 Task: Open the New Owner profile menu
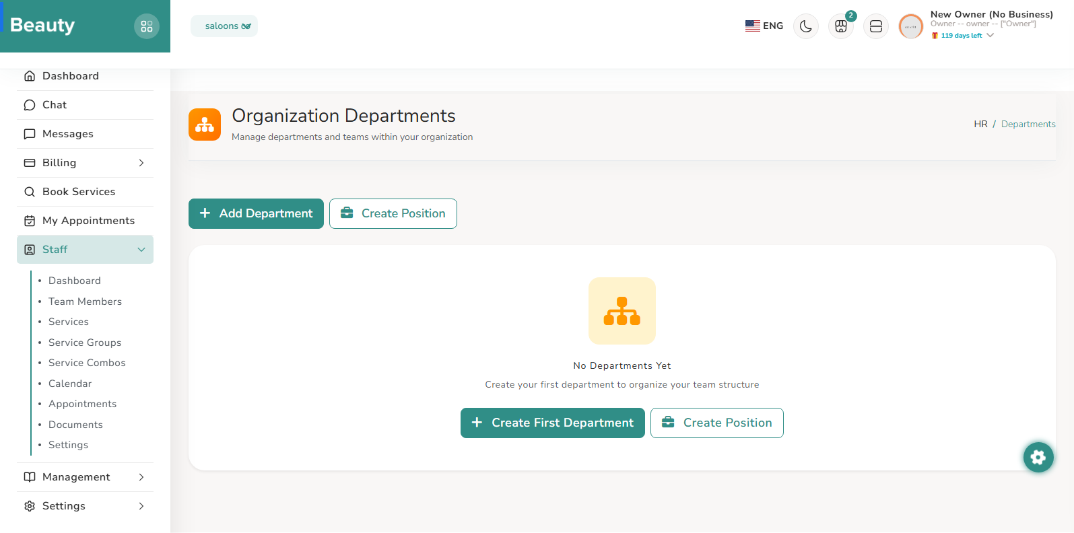coord(991,14)
